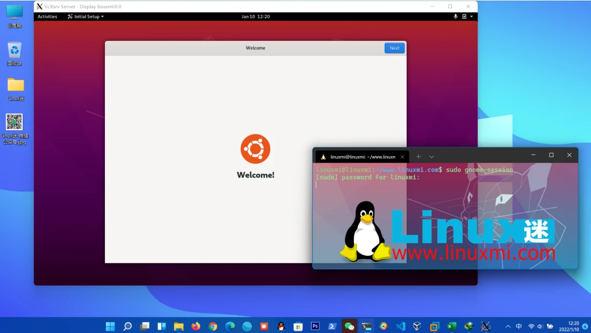Open the terminal profile dropdown chevron

click(432, 157)
